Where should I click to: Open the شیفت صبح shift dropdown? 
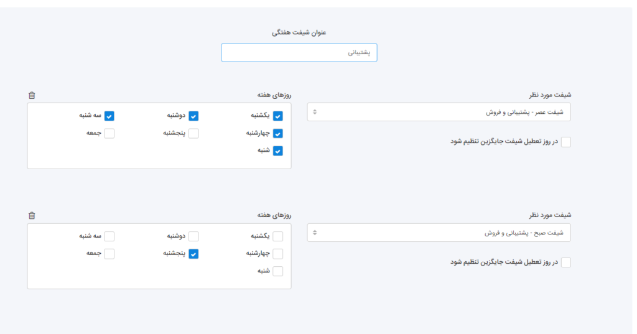(439, 233)
